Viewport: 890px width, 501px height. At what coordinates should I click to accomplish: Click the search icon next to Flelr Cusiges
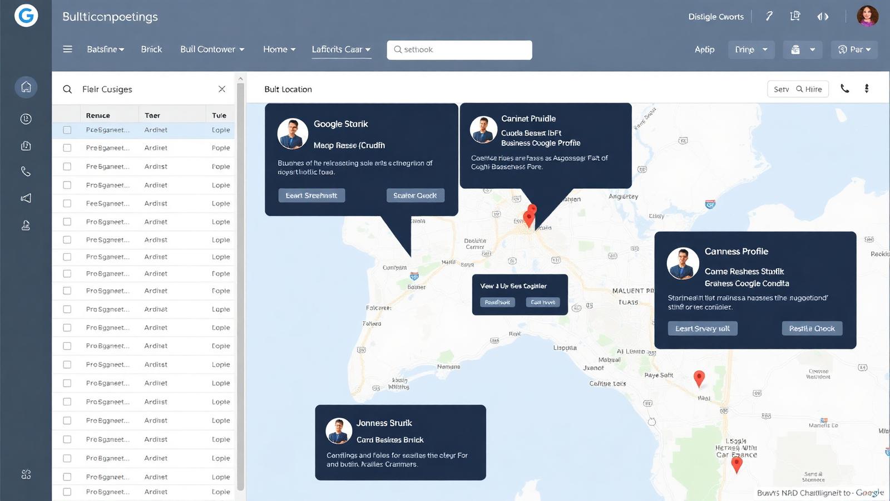click(67, 89)
